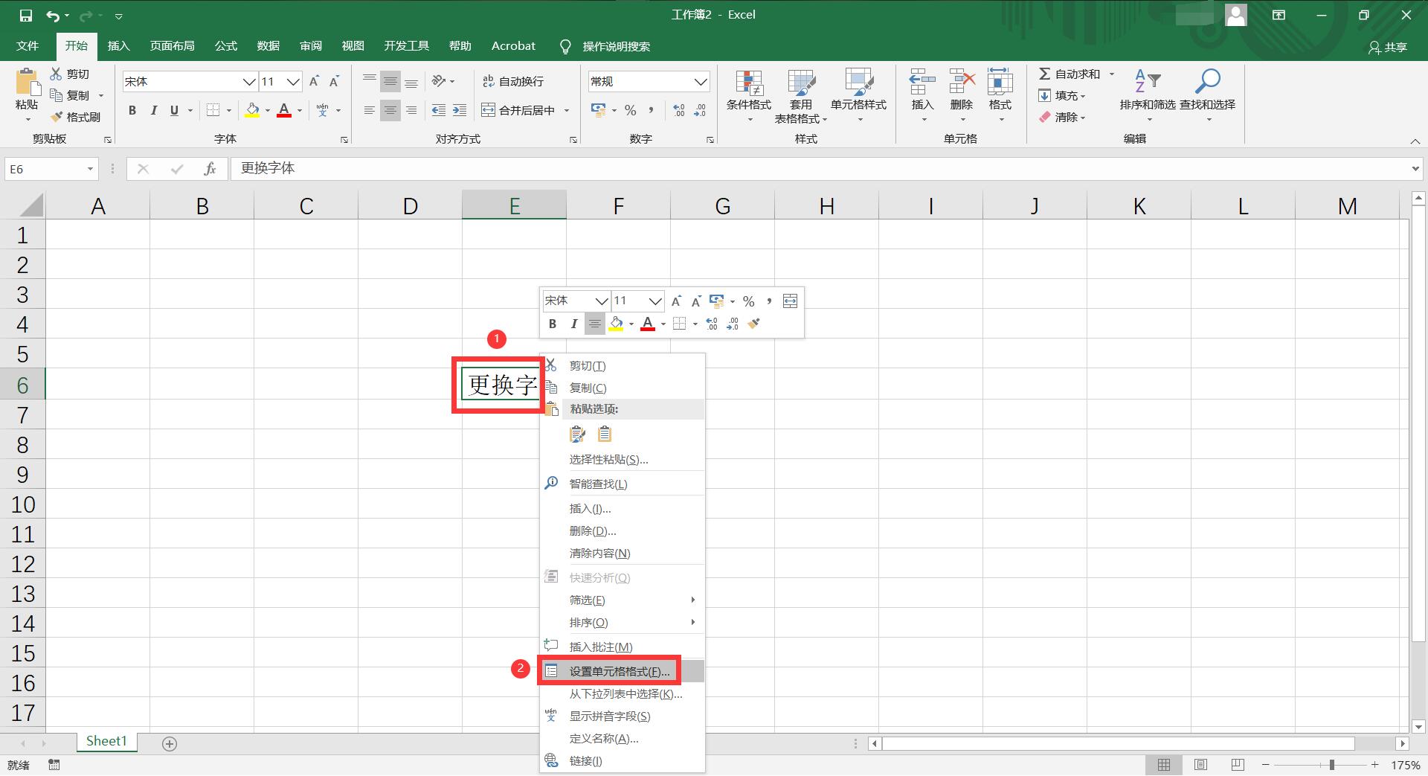This screenshot has height=776, width=1428.
Task: Click the zoom slider handle
Action: pyautogui.click(x=1332, y=765)
